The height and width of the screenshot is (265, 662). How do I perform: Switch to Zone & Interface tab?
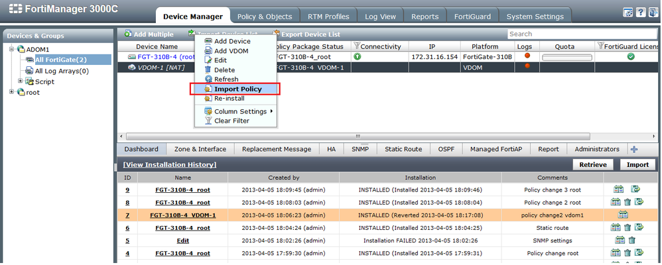coord(200,149)
